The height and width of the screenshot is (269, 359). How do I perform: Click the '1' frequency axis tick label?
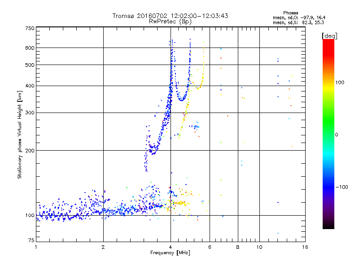click(x=36, y=247)
